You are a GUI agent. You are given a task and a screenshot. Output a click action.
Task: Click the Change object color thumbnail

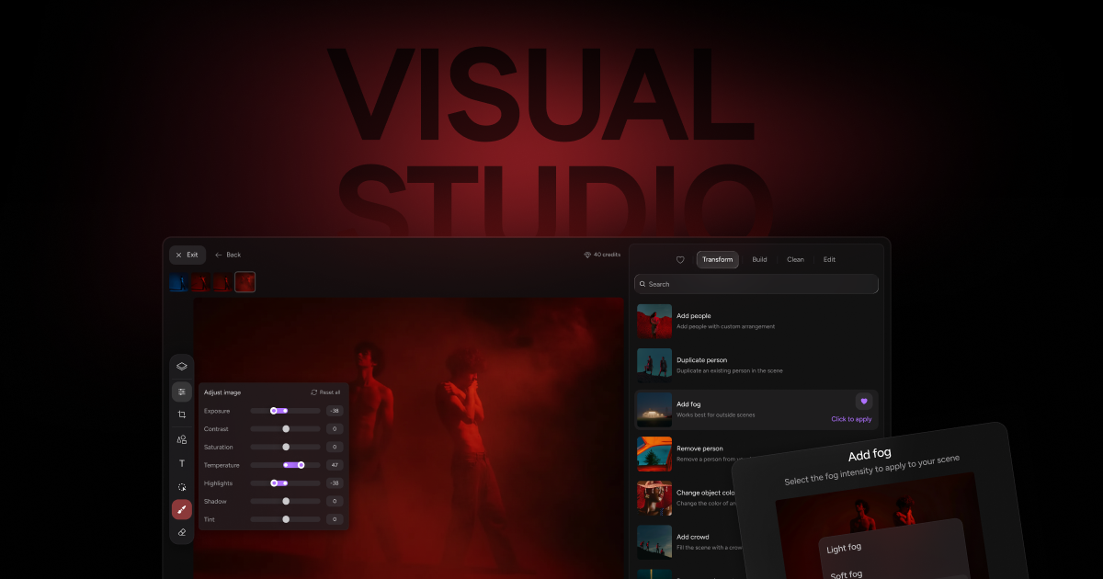click(654, 498)
